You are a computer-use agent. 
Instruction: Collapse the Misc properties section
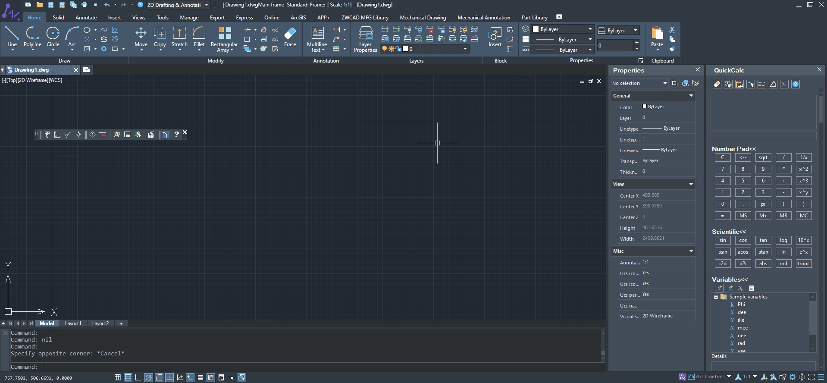click(691, 251)
